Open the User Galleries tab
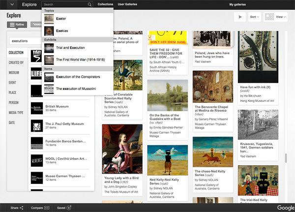 point(128,4)
